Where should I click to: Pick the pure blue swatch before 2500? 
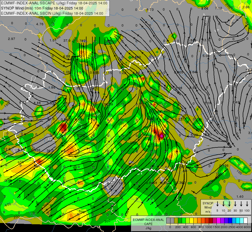[x=230, y=220]
